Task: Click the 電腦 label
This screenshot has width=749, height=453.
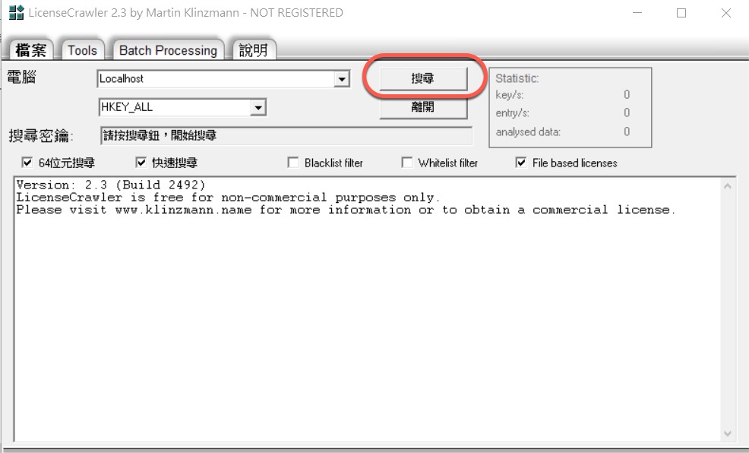Action: [21, 77]
